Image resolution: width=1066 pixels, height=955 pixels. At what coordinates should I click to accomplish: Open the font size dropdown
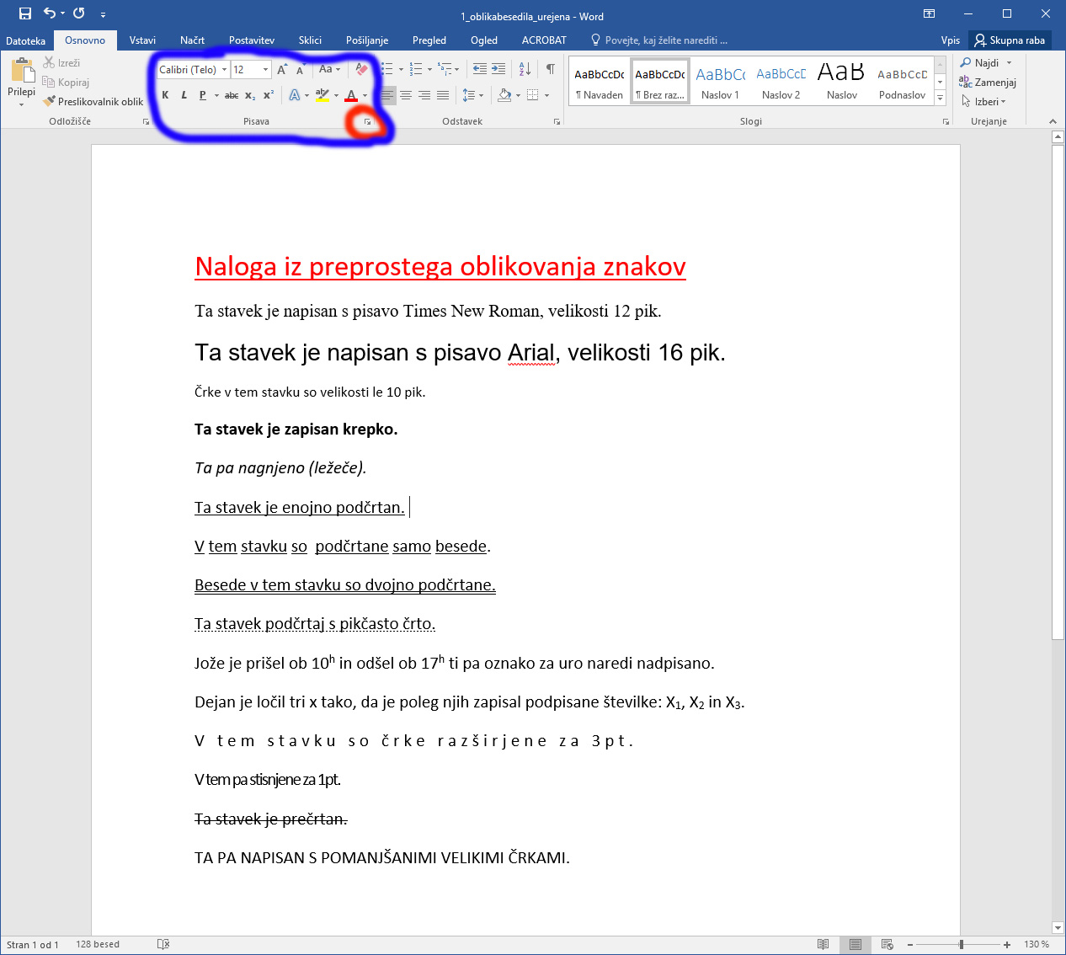266,70
